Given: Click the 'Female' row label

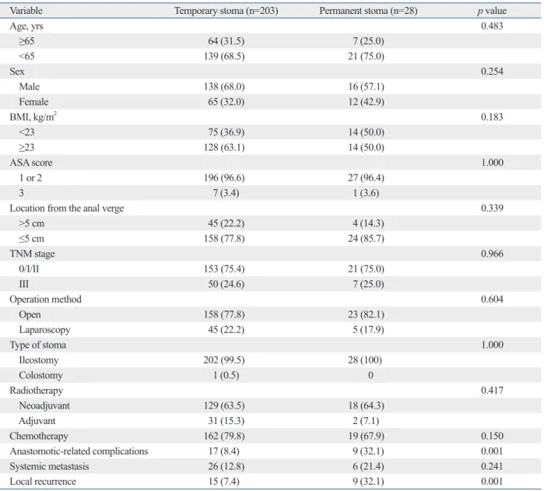Looking at the screenshot, I should pyautogui.click(x=33, y=102).
